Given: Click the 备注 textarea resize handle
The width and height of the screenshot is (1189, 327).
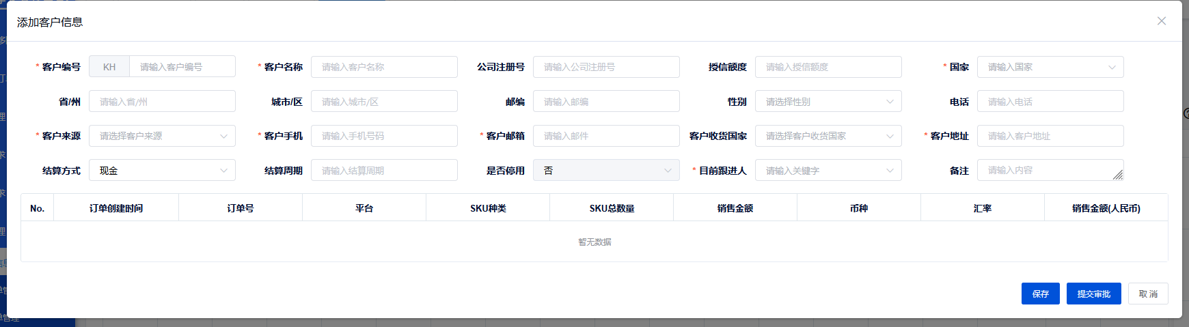Looking at the screenshot, I should [1118, 175].
